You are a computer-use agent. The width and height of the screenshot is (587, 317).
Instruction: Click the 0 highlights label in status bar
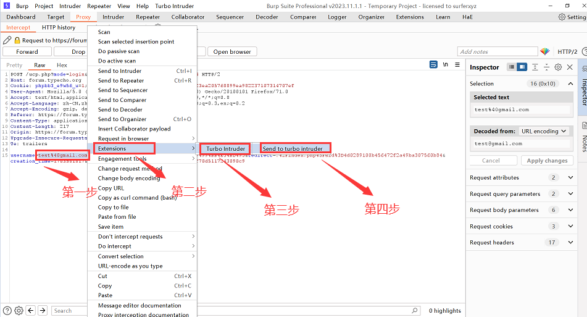[x=445, y=311]
